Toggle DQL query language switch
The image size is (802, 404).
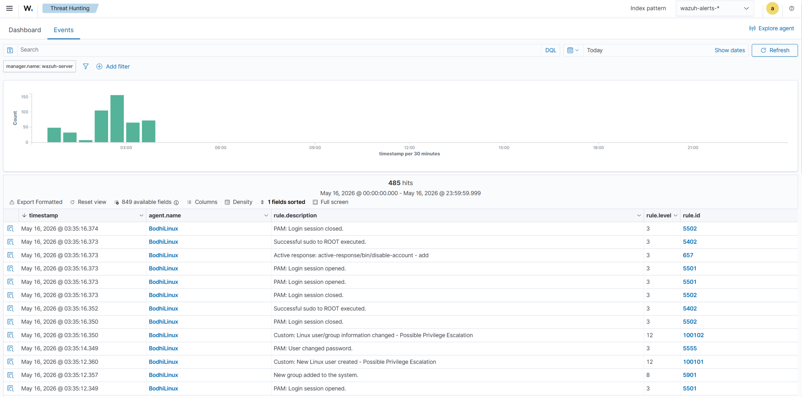pyautogui.click(x=550, y=50)
